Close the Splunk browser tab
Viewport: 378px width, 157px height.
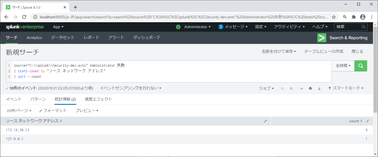(65, 7)
